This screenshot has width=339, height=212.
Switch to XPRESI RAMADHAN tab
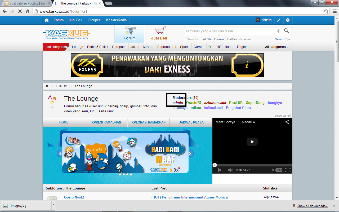[106, 122]
